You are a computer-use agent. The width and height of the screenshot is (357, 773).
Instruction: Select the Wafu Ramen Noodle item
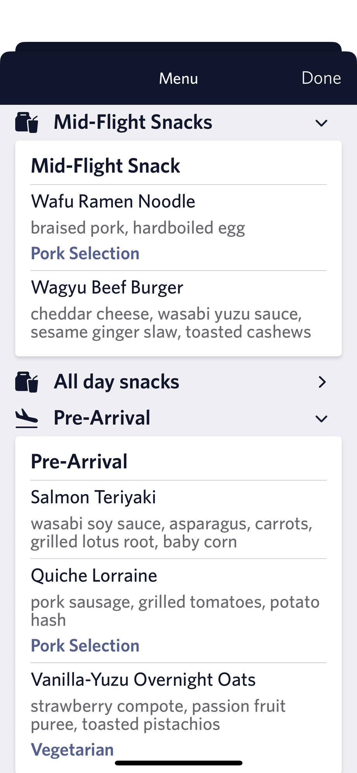178,227
